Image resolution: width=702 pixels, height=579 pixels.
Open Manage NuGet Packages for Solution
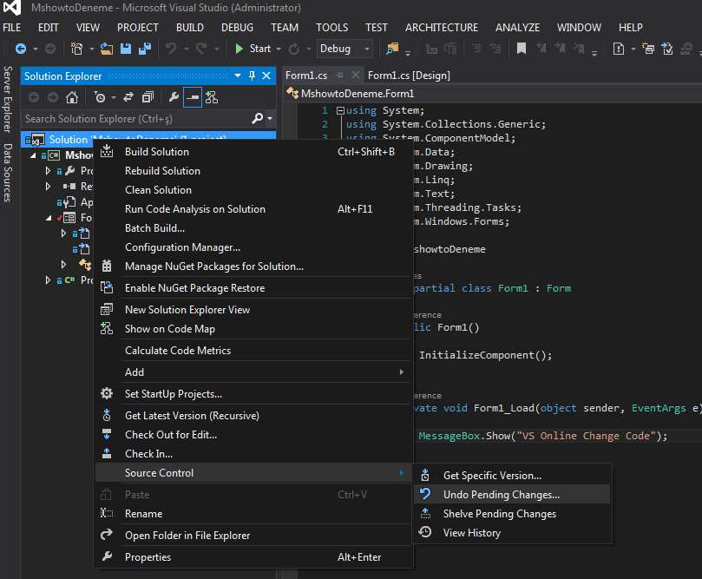tap(253, 266)
